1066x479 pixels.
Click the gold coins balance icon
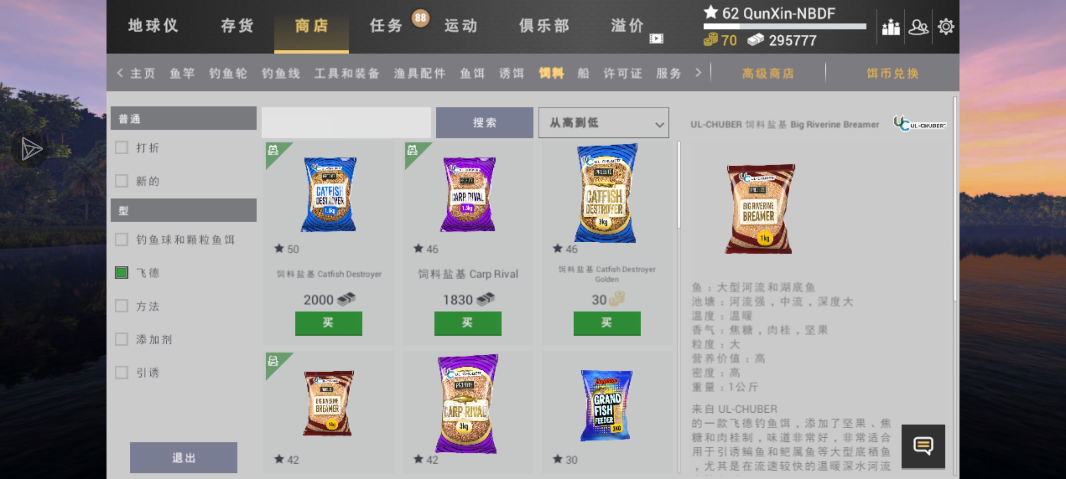pos(711,40)
